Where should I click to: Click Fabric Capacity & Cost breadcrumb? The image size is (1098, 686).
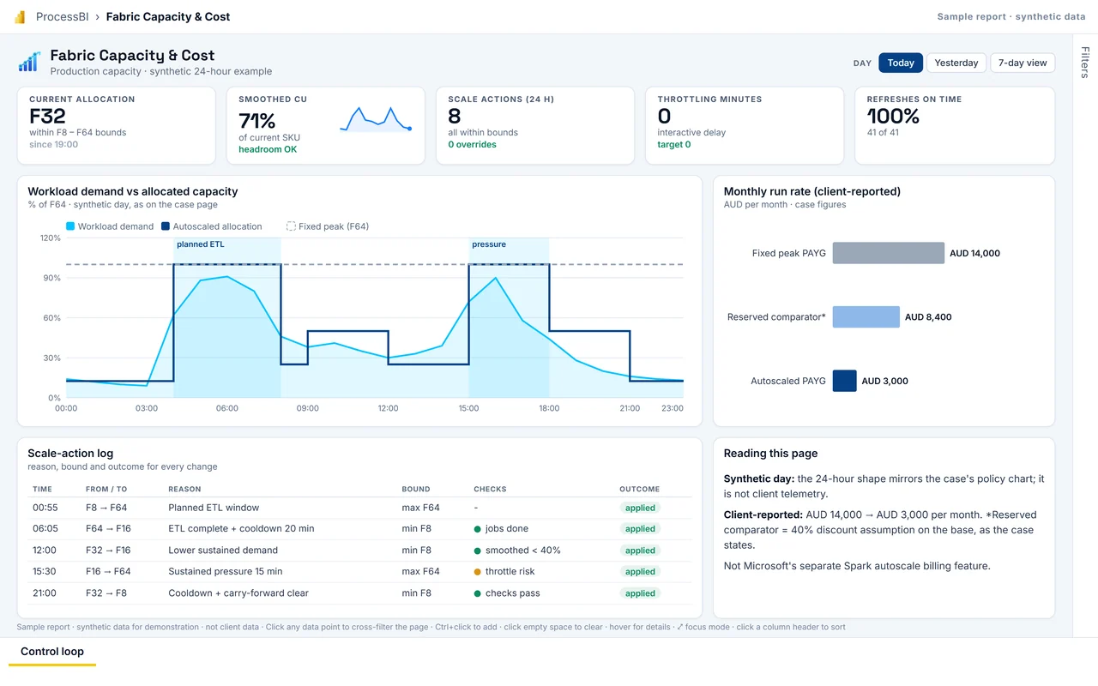[168, 17]
